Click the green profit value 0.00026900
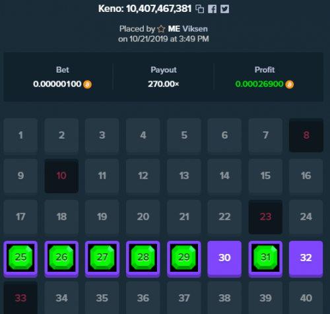This screenshot has height=314, width=330. [259, 84]
